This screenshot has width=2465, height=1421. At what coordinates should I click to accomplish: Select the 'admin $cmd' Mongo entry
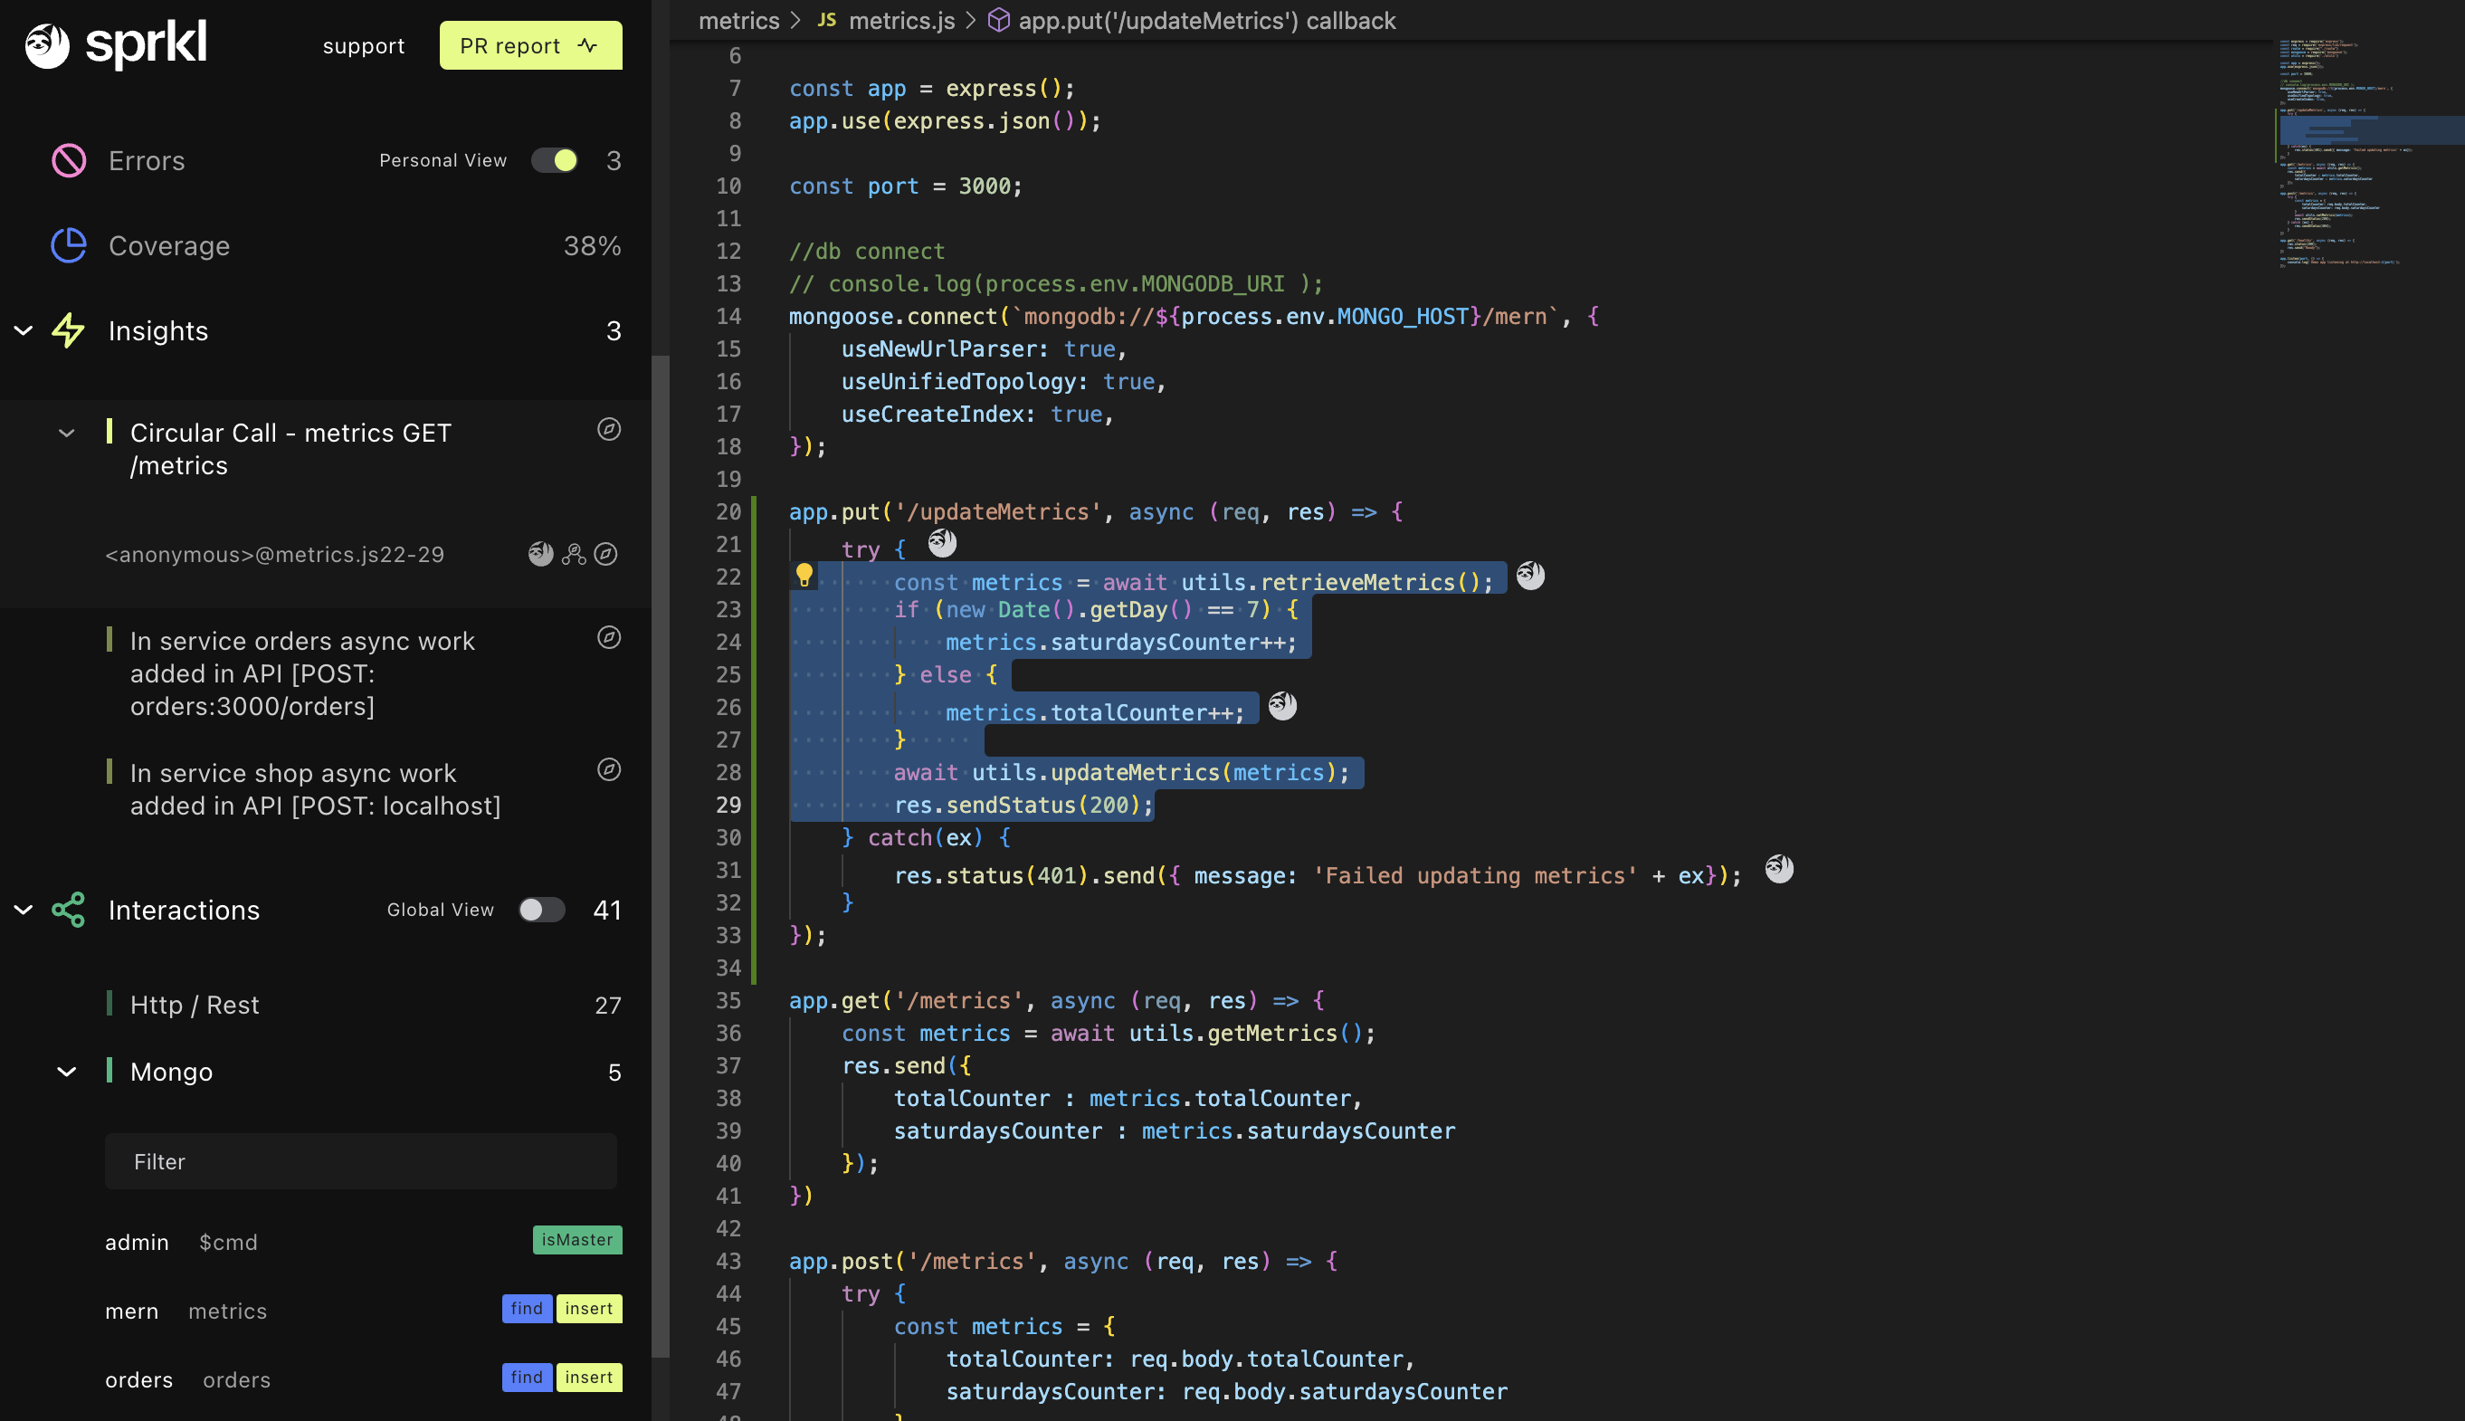click(x=182, y=1243)
